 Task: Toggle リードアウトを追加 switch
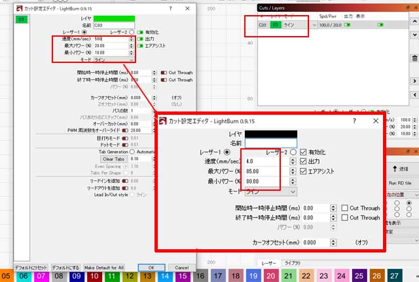coord(125,188)
